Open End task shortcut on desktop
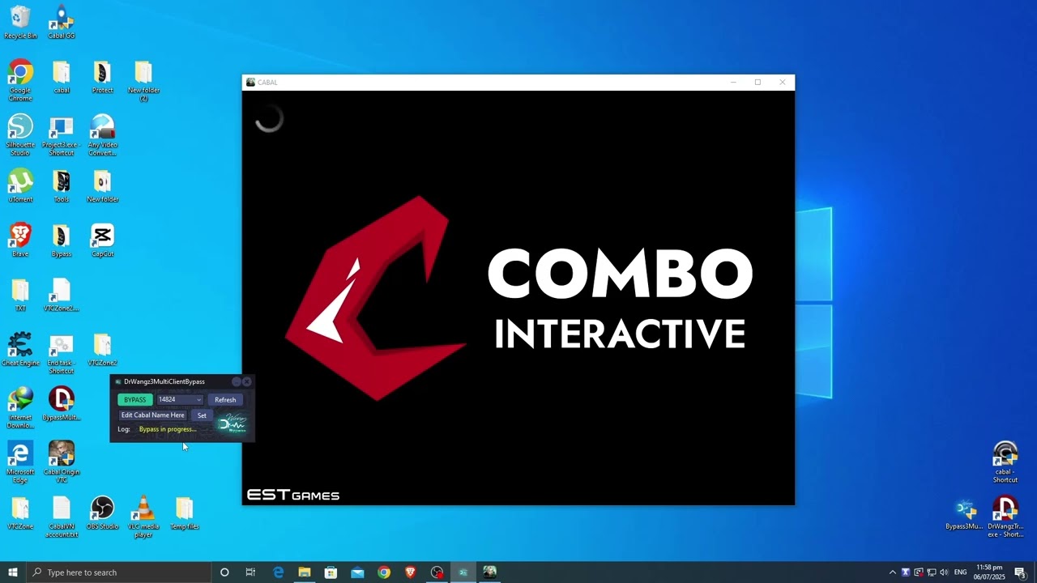The width and height of the screenshot is (1037, 583). pyautogui.click(x=62, y=354)
